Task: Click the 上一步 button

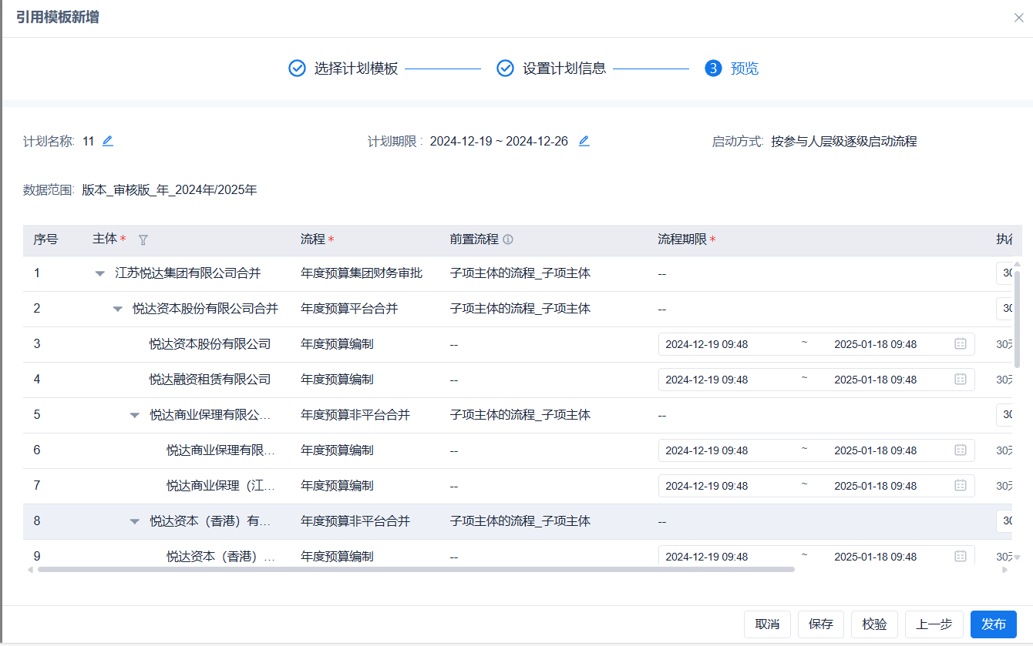Action: tap(934, 624)
